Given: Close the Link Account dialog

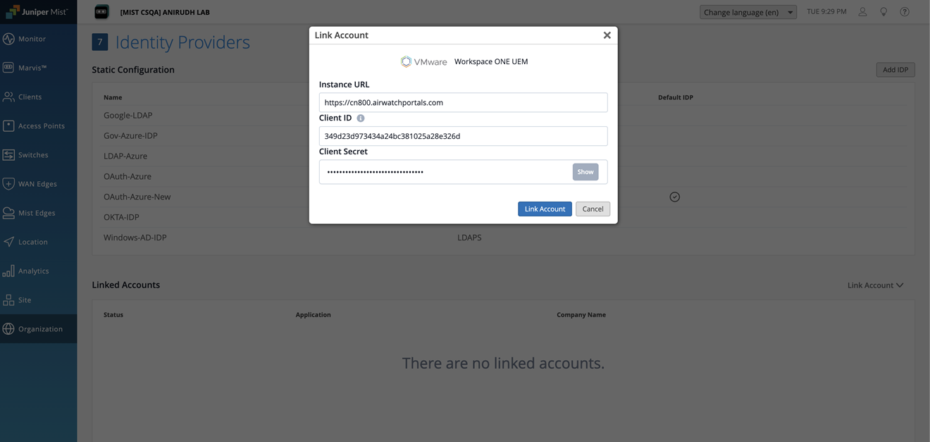Looking at the screenshot, I should click(607, 35).
